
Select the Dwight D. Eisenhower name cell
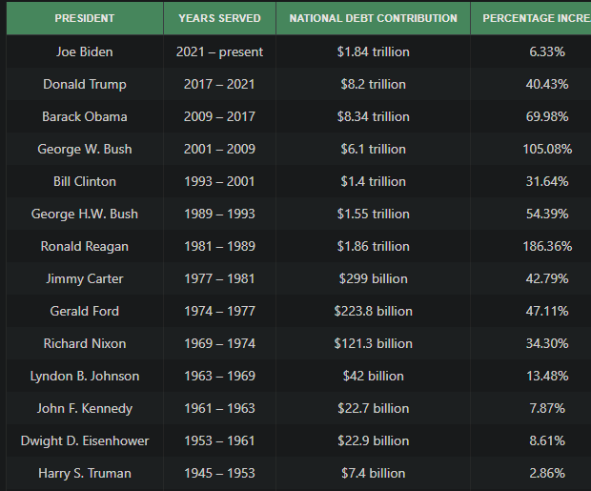(84, 440)
